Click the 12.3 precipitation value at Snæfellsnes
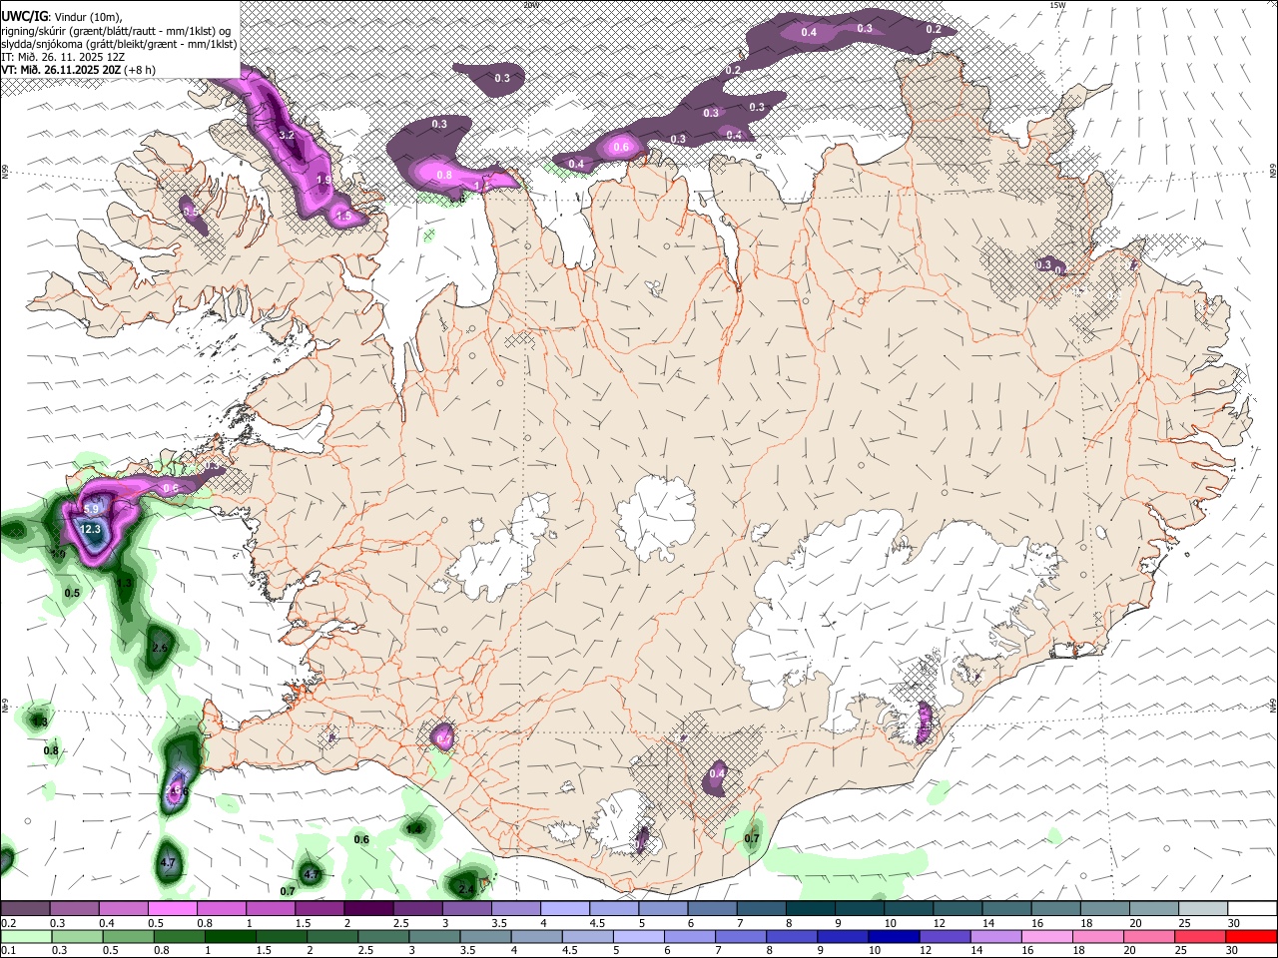1278x958 pixels. click(x=91, y=529)
